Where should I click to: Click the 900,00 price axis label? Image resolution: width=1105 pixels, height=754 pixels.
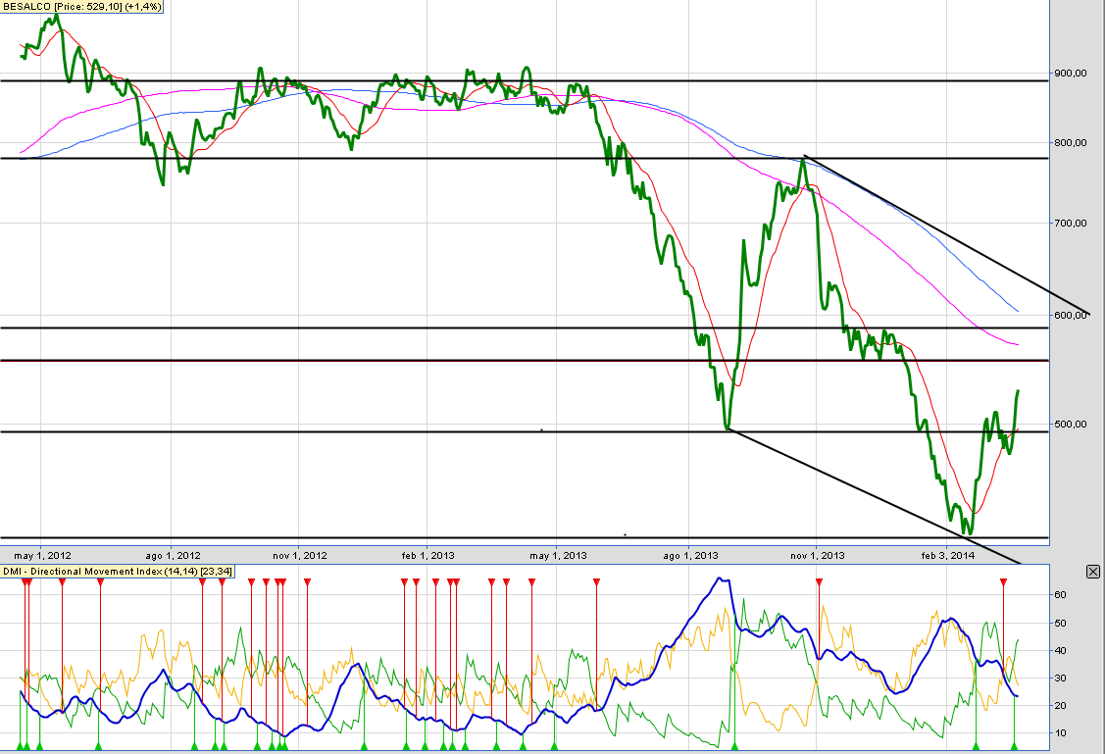(x=1071, y=73)
